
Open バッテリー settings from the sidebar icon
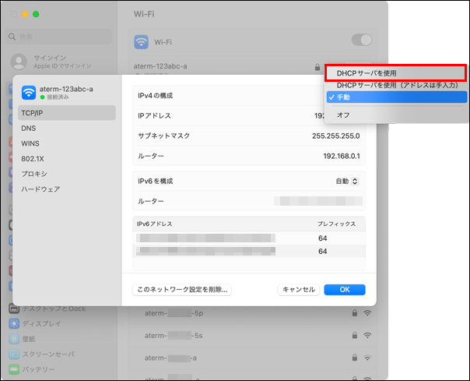14,369
